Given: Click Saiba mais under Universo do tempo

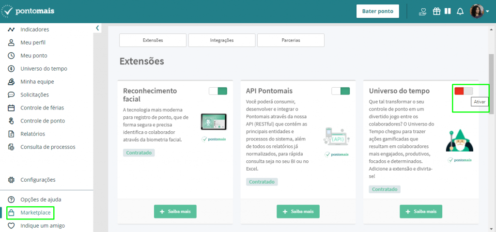Looking at the screenshot, I should tap(421, 212).
